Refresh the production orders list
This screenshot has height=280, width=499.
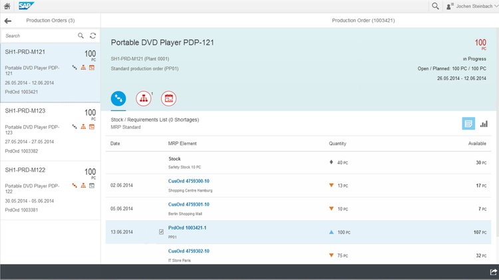click(92, 36)
